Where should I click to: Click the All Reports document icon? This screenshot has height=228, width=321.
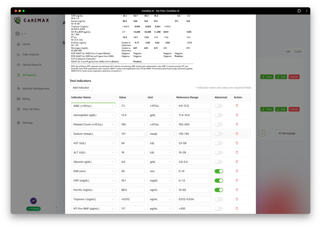click(18, 75)
